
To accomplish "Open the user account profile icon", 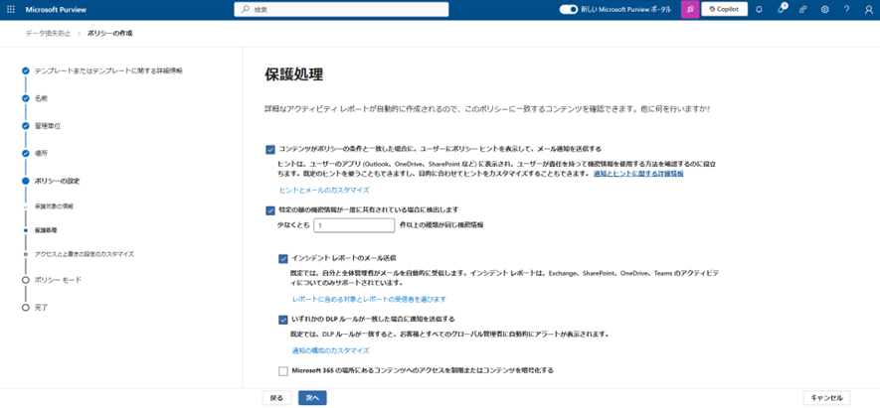I will click(869, 9).
